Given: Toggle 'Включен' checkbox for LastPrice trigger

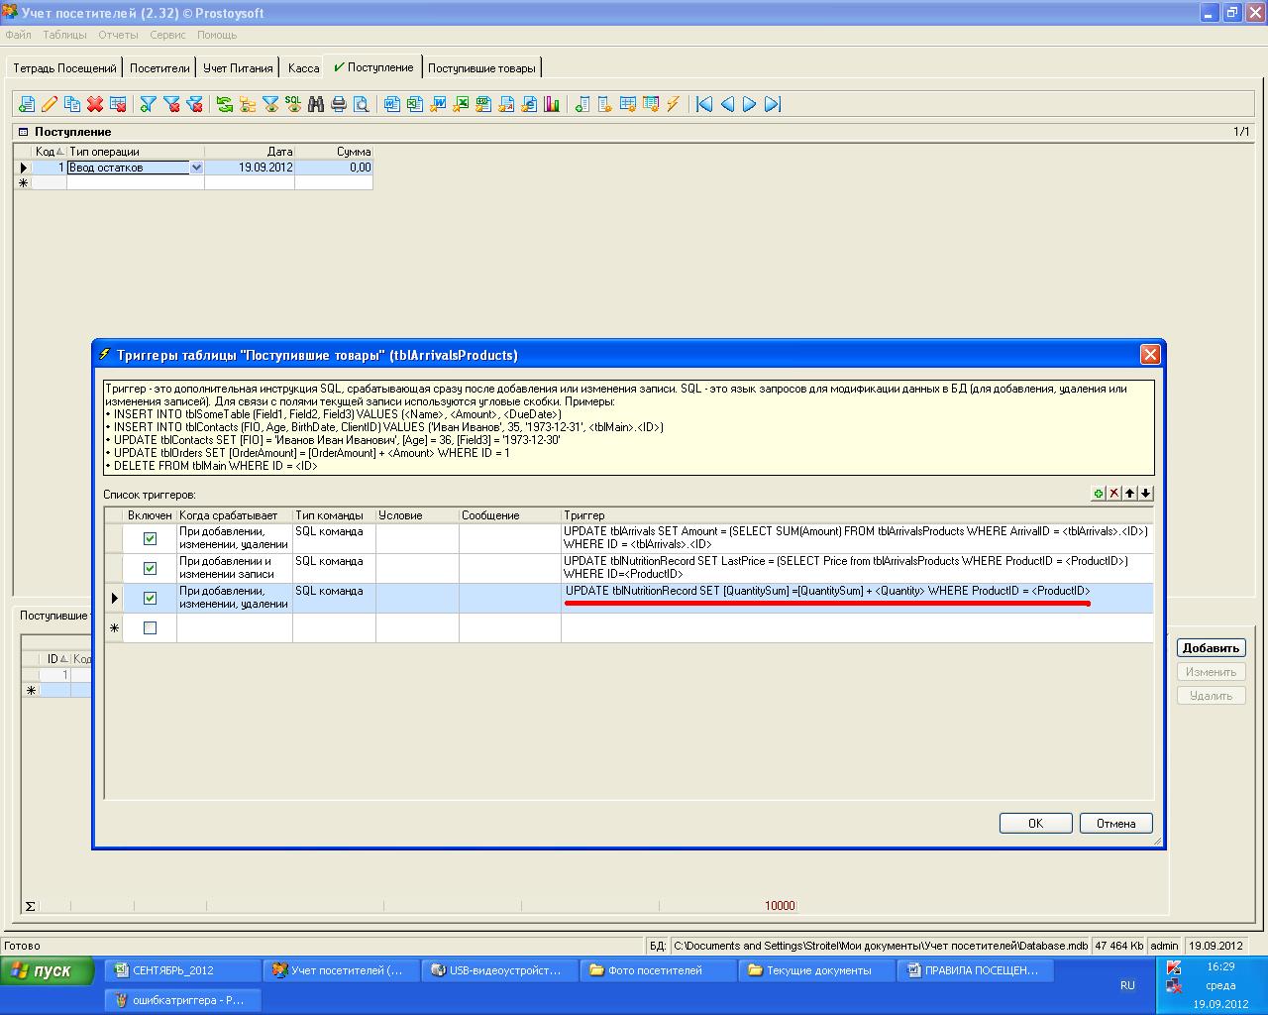Looking at the screenshot, I should tap(150, 568).
